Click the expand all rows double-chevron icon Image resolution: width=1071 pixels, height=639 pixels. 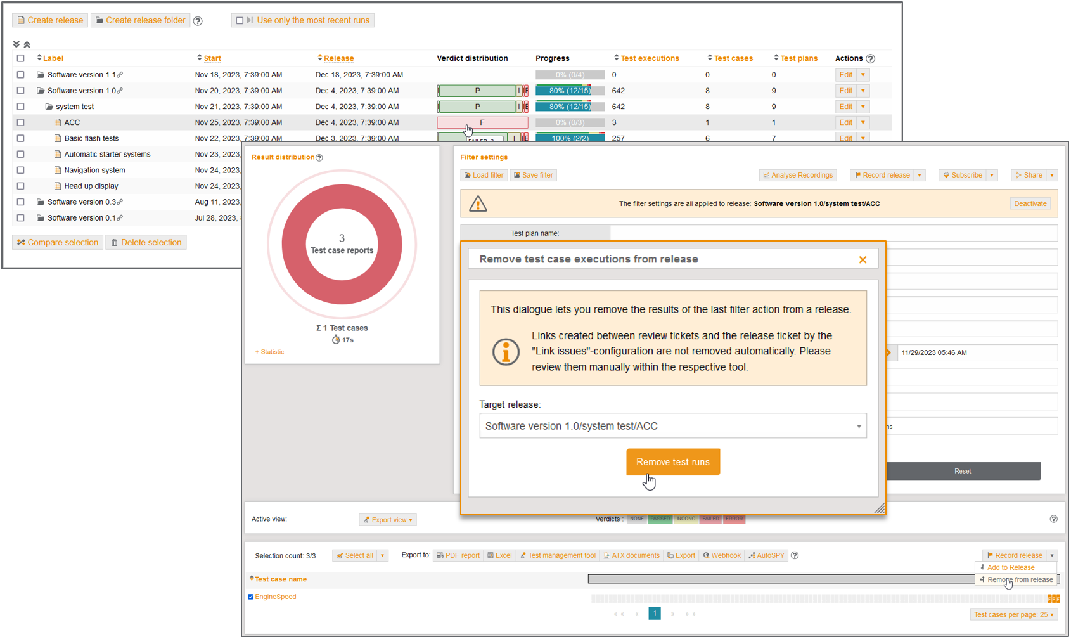point(16,44)
